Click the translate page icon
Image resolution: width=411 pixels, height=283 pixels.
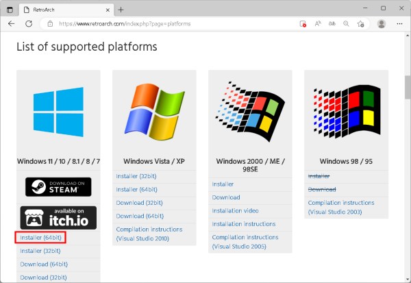332,23
